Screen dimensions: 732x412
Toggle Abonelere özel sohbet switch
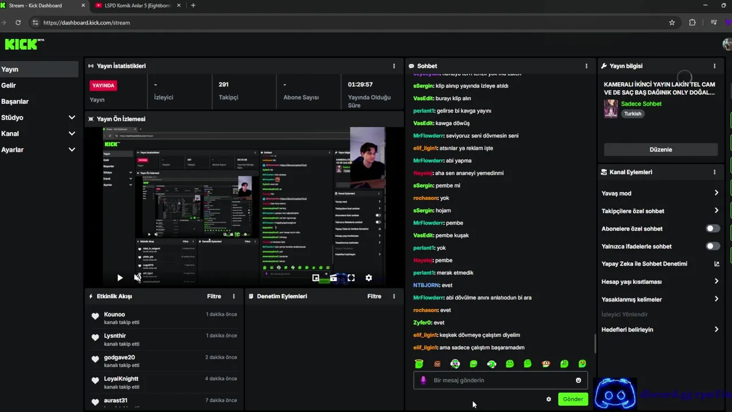713,228
